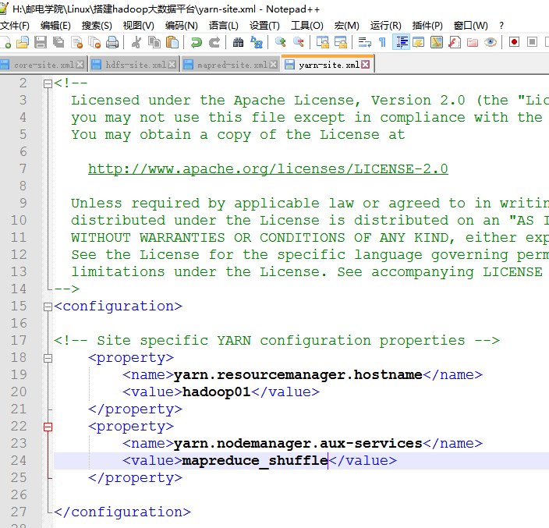Toggle synchronized vertical scrolling

(x=323, y=42)
